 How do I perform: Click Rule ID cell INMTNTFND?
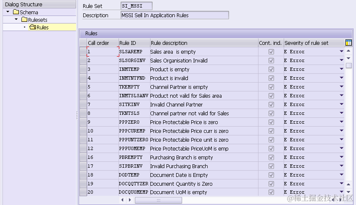point(134,78)
